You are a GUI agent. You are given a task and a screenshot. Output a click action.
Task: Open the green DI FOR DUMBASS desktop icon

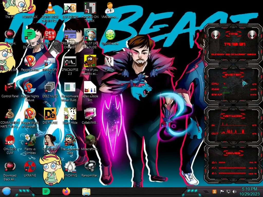(x=30, y=38)
